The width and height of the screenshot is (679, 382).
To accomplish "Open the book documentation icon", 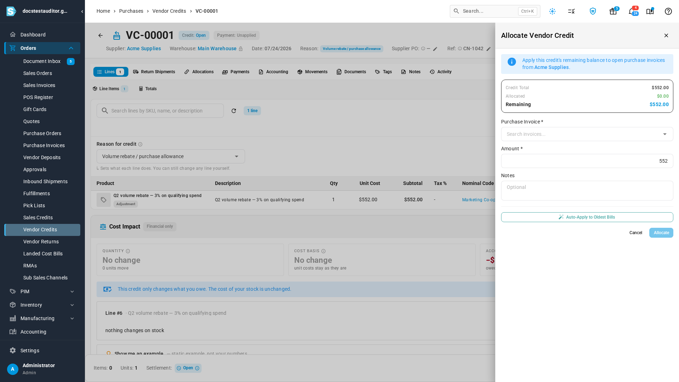I will click(650, 11).
